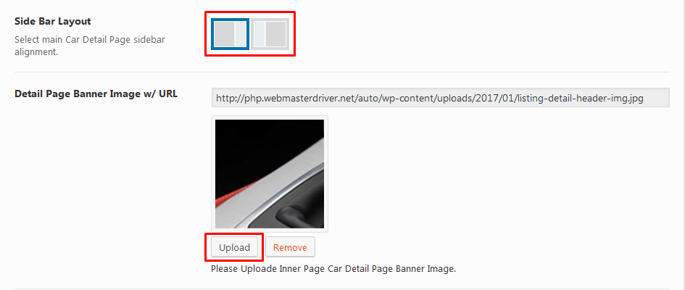Viewport: 685px width, 290px height.
Task: Click Detail Page Banner Image w/ URL label
Action: click(96, 94)
